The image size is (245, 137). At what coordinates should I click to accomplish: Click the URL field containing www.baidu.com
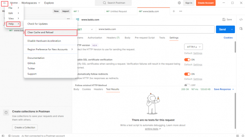tap(155, 29)
